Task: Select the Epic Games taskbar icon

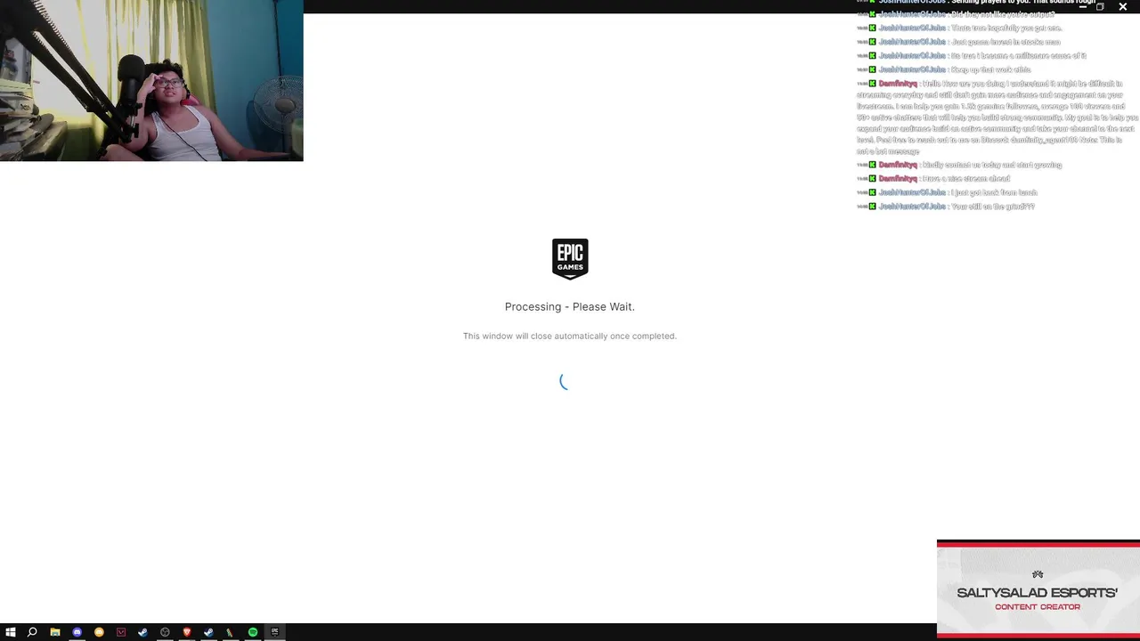Action: tap(275, 632)
